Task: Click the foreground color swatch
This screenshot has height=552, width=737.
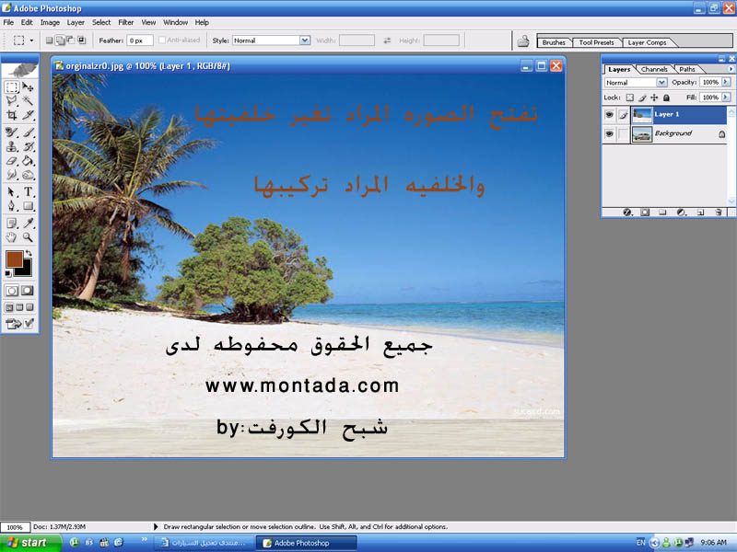Action: [14, 259]
